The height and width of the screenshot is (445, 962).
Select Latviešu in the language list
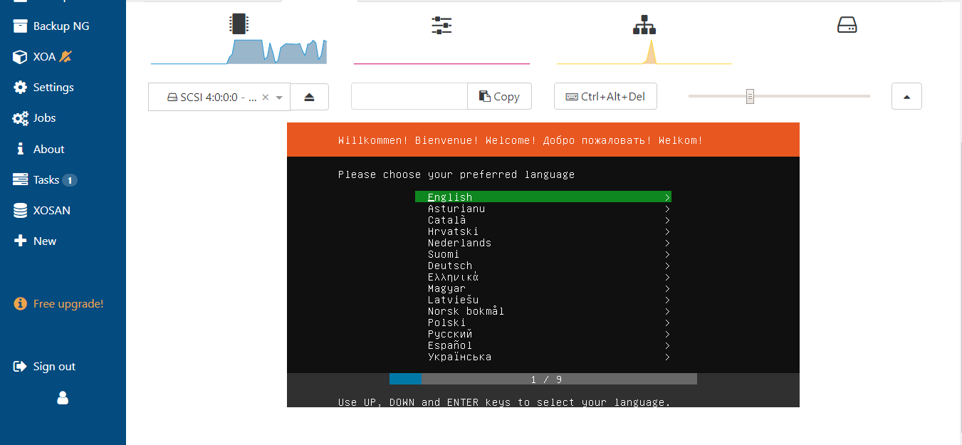point(543,300)
